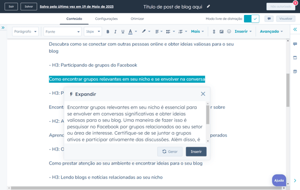This screenshot has width=300, height=190.
Task: Open the Mais formatting menu
Action: coord(197,31)
